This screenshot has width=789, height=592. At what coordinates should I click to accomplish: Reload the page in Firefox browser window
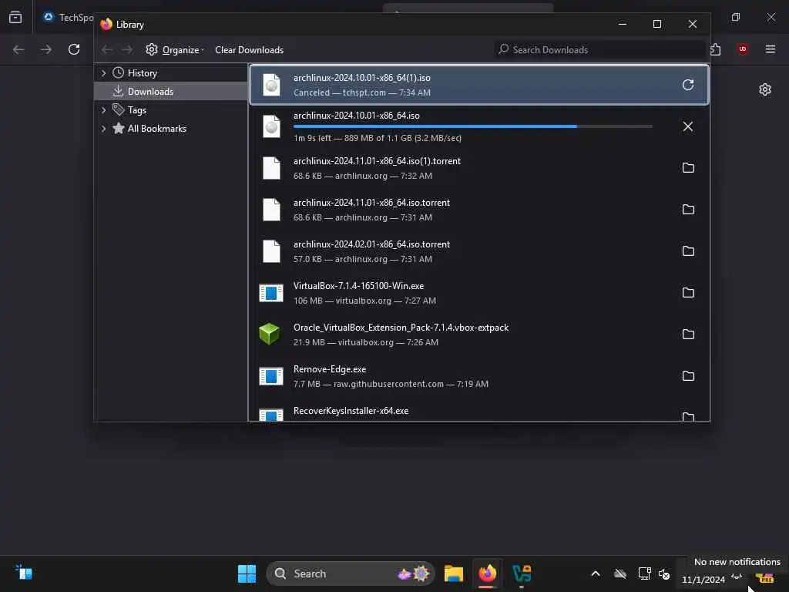[x=74, y=49]
